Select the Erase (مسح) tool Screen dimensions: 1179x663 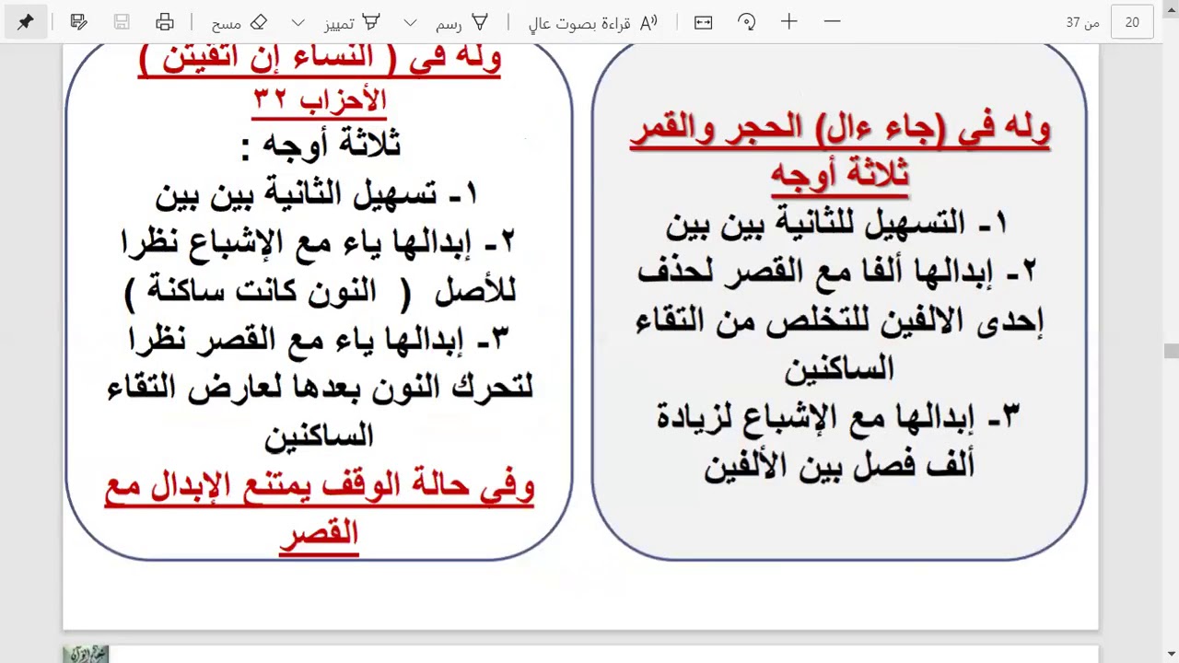pyautogui.click(x=239, y=22)
